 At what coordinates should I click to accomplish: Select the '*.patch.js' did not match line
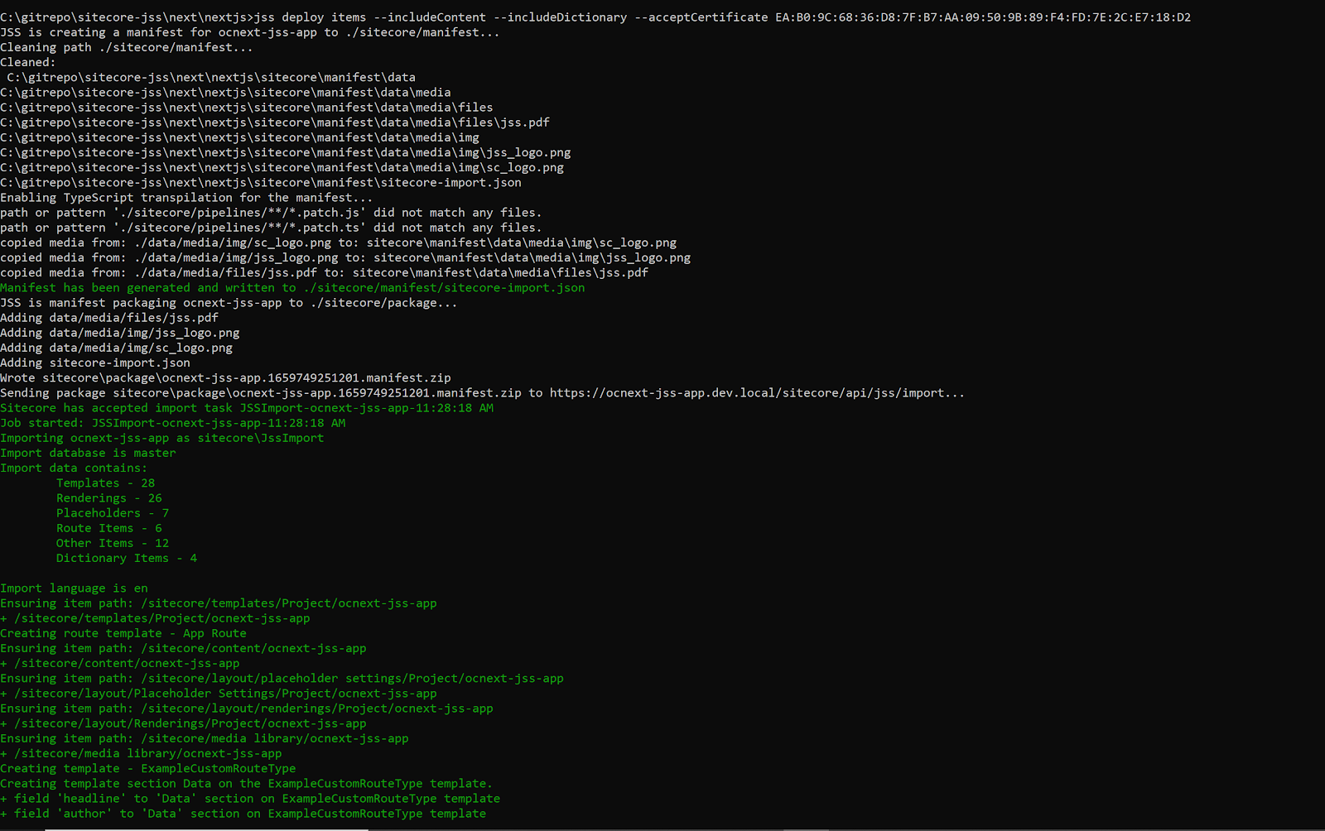[271, 213]
